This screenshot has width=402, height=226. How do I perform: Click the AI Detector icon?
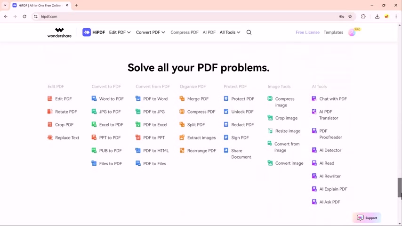click(314, 150)
